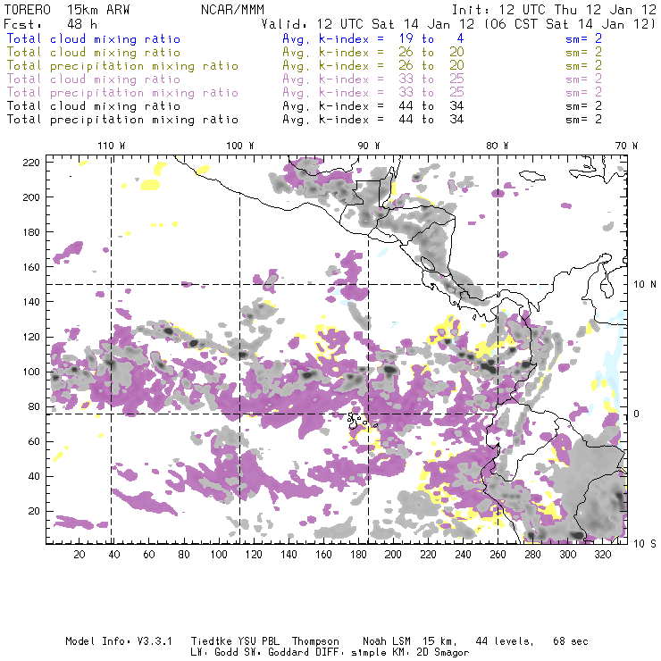Click the violet "Total cloud mixing ratio" legend line
Screen dimensions: 661x661
click(x=94, y=79)
